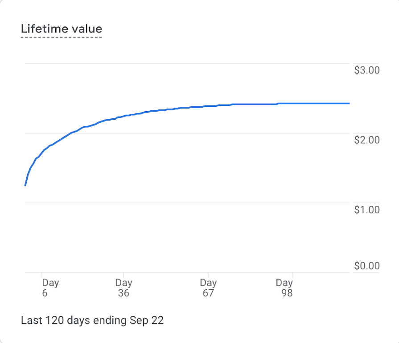The image size is (399, 343).
Task: Click the $0.00 y-axis label
Action: tap(366, 266)
